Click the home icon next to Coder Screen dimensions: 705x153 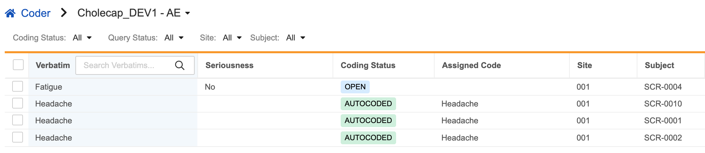click(10, 13)
